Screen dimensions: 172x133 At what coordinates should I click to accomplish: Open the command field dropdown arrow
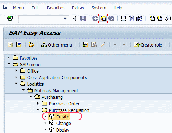click(x=65, y=19)
